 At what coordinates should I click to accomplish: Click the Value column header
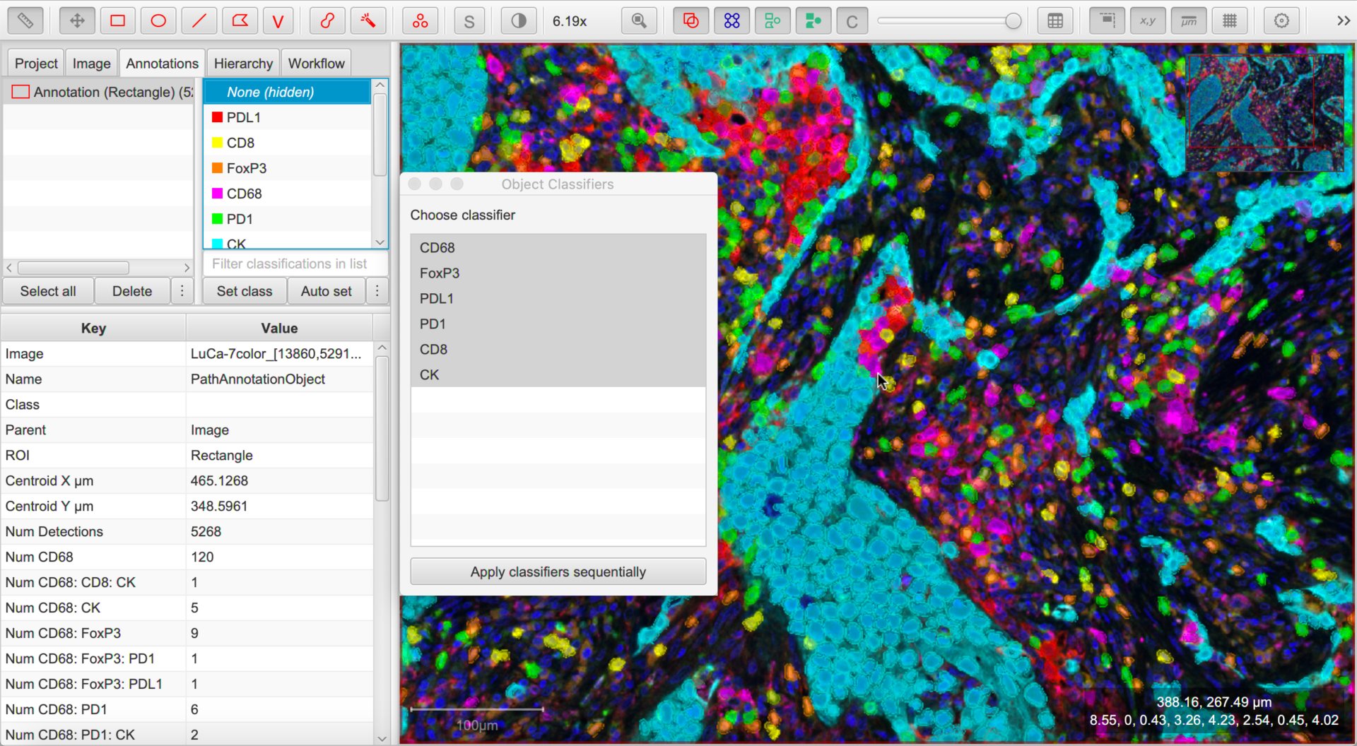279,328
